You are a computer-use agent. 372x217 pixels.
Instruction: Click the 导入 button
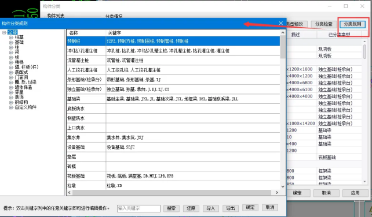(x=210, y=208)
